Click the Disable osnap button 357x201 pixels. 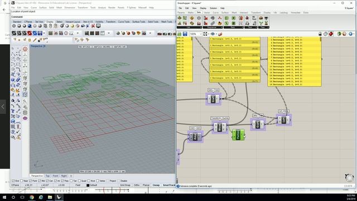(x=124, y=181)
